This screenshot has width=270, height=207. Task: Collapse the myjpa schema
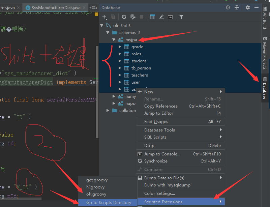(x=114, y=40)
